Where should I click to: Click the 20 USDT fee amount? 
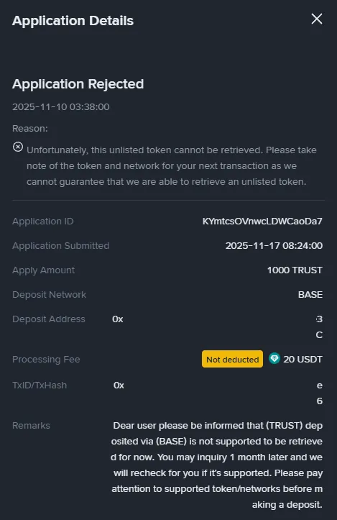[x=303, y=359]
